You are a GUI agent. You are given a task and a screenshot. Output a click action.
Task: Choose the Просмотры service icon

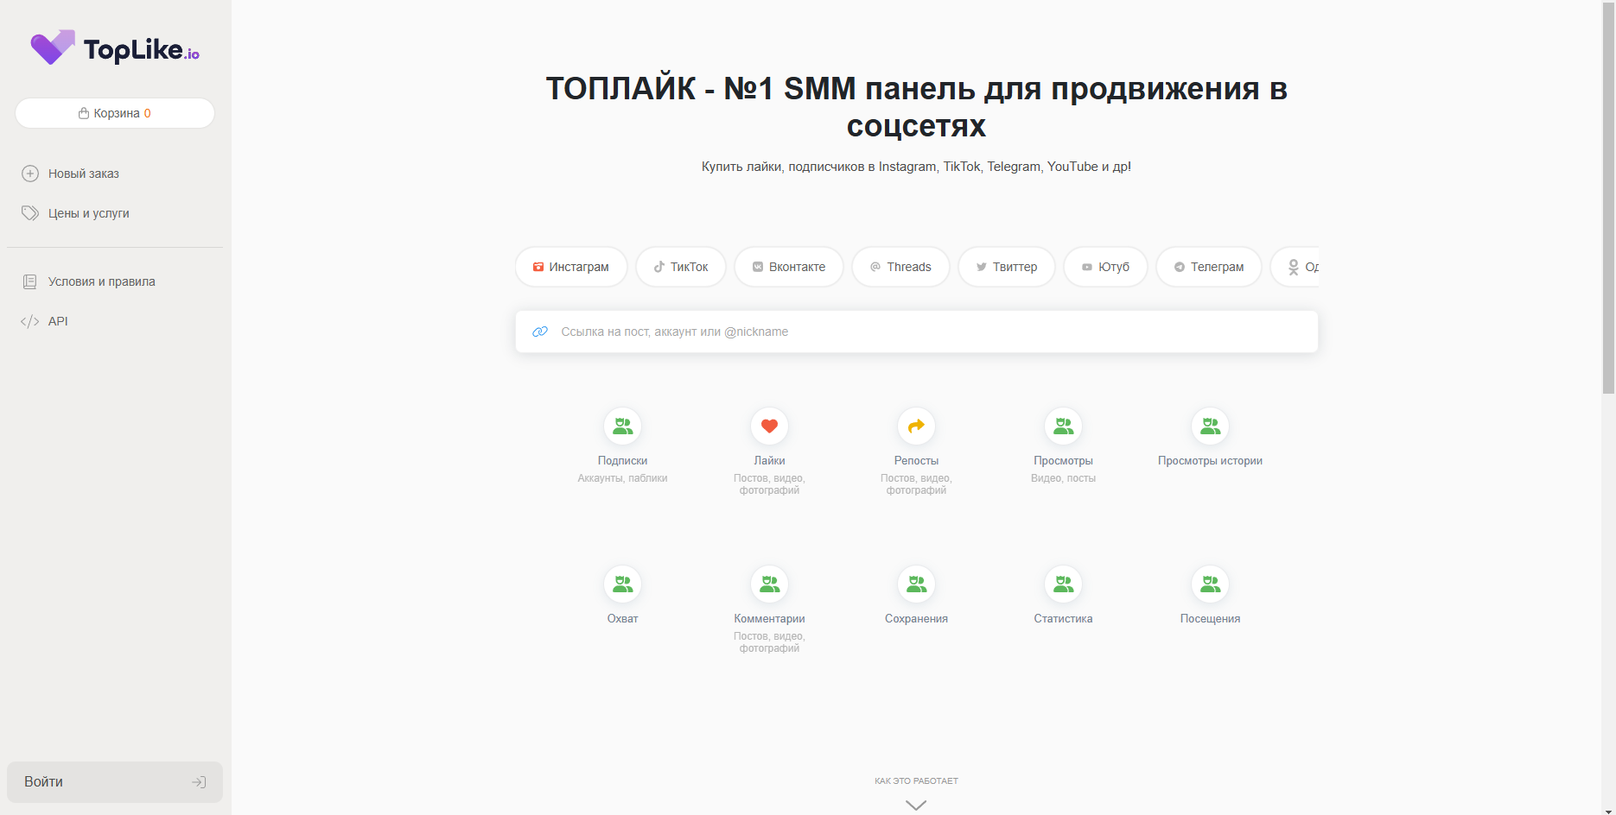coord(1064,426)
